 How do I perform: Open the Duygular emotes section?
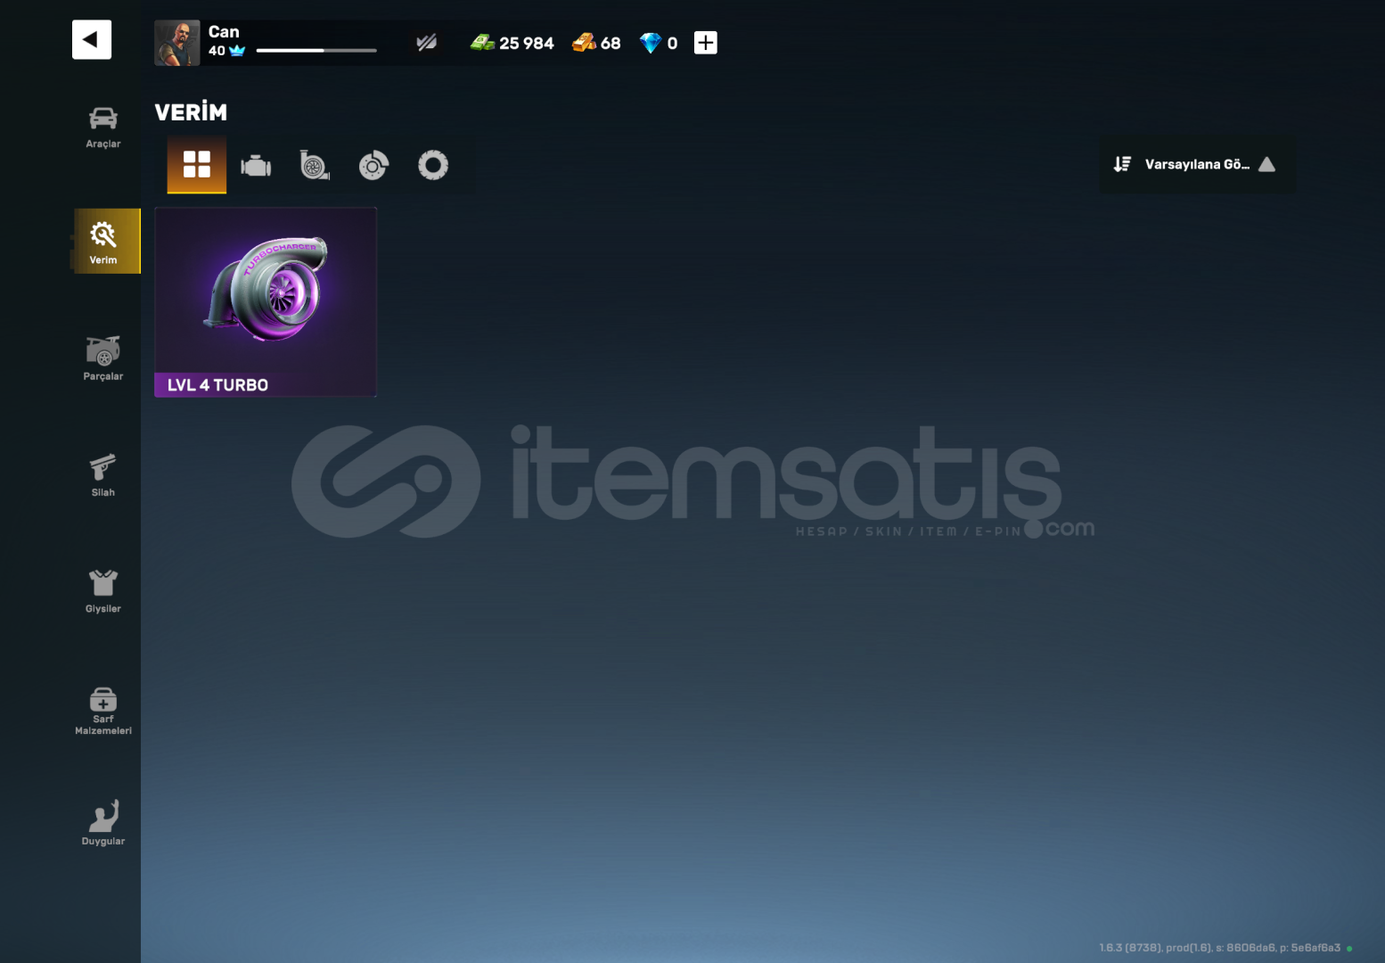click(x=103, y=822)
